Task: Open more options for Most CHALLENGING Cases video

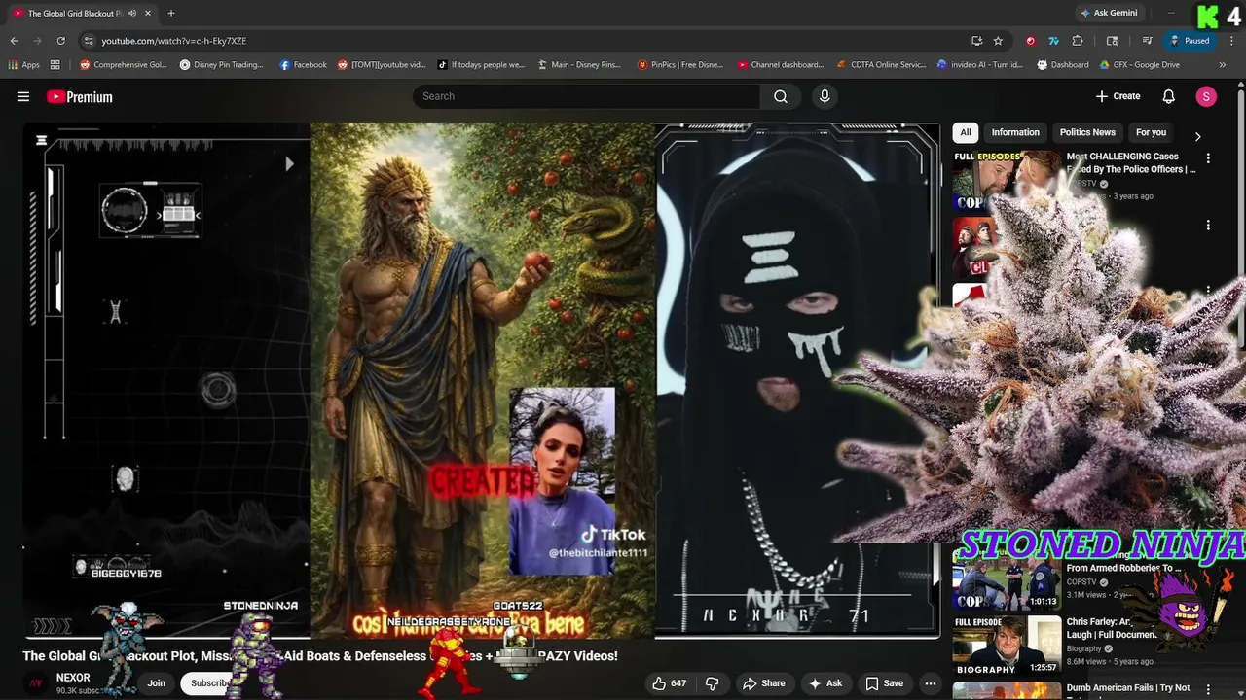Action: pos(1208,157)
